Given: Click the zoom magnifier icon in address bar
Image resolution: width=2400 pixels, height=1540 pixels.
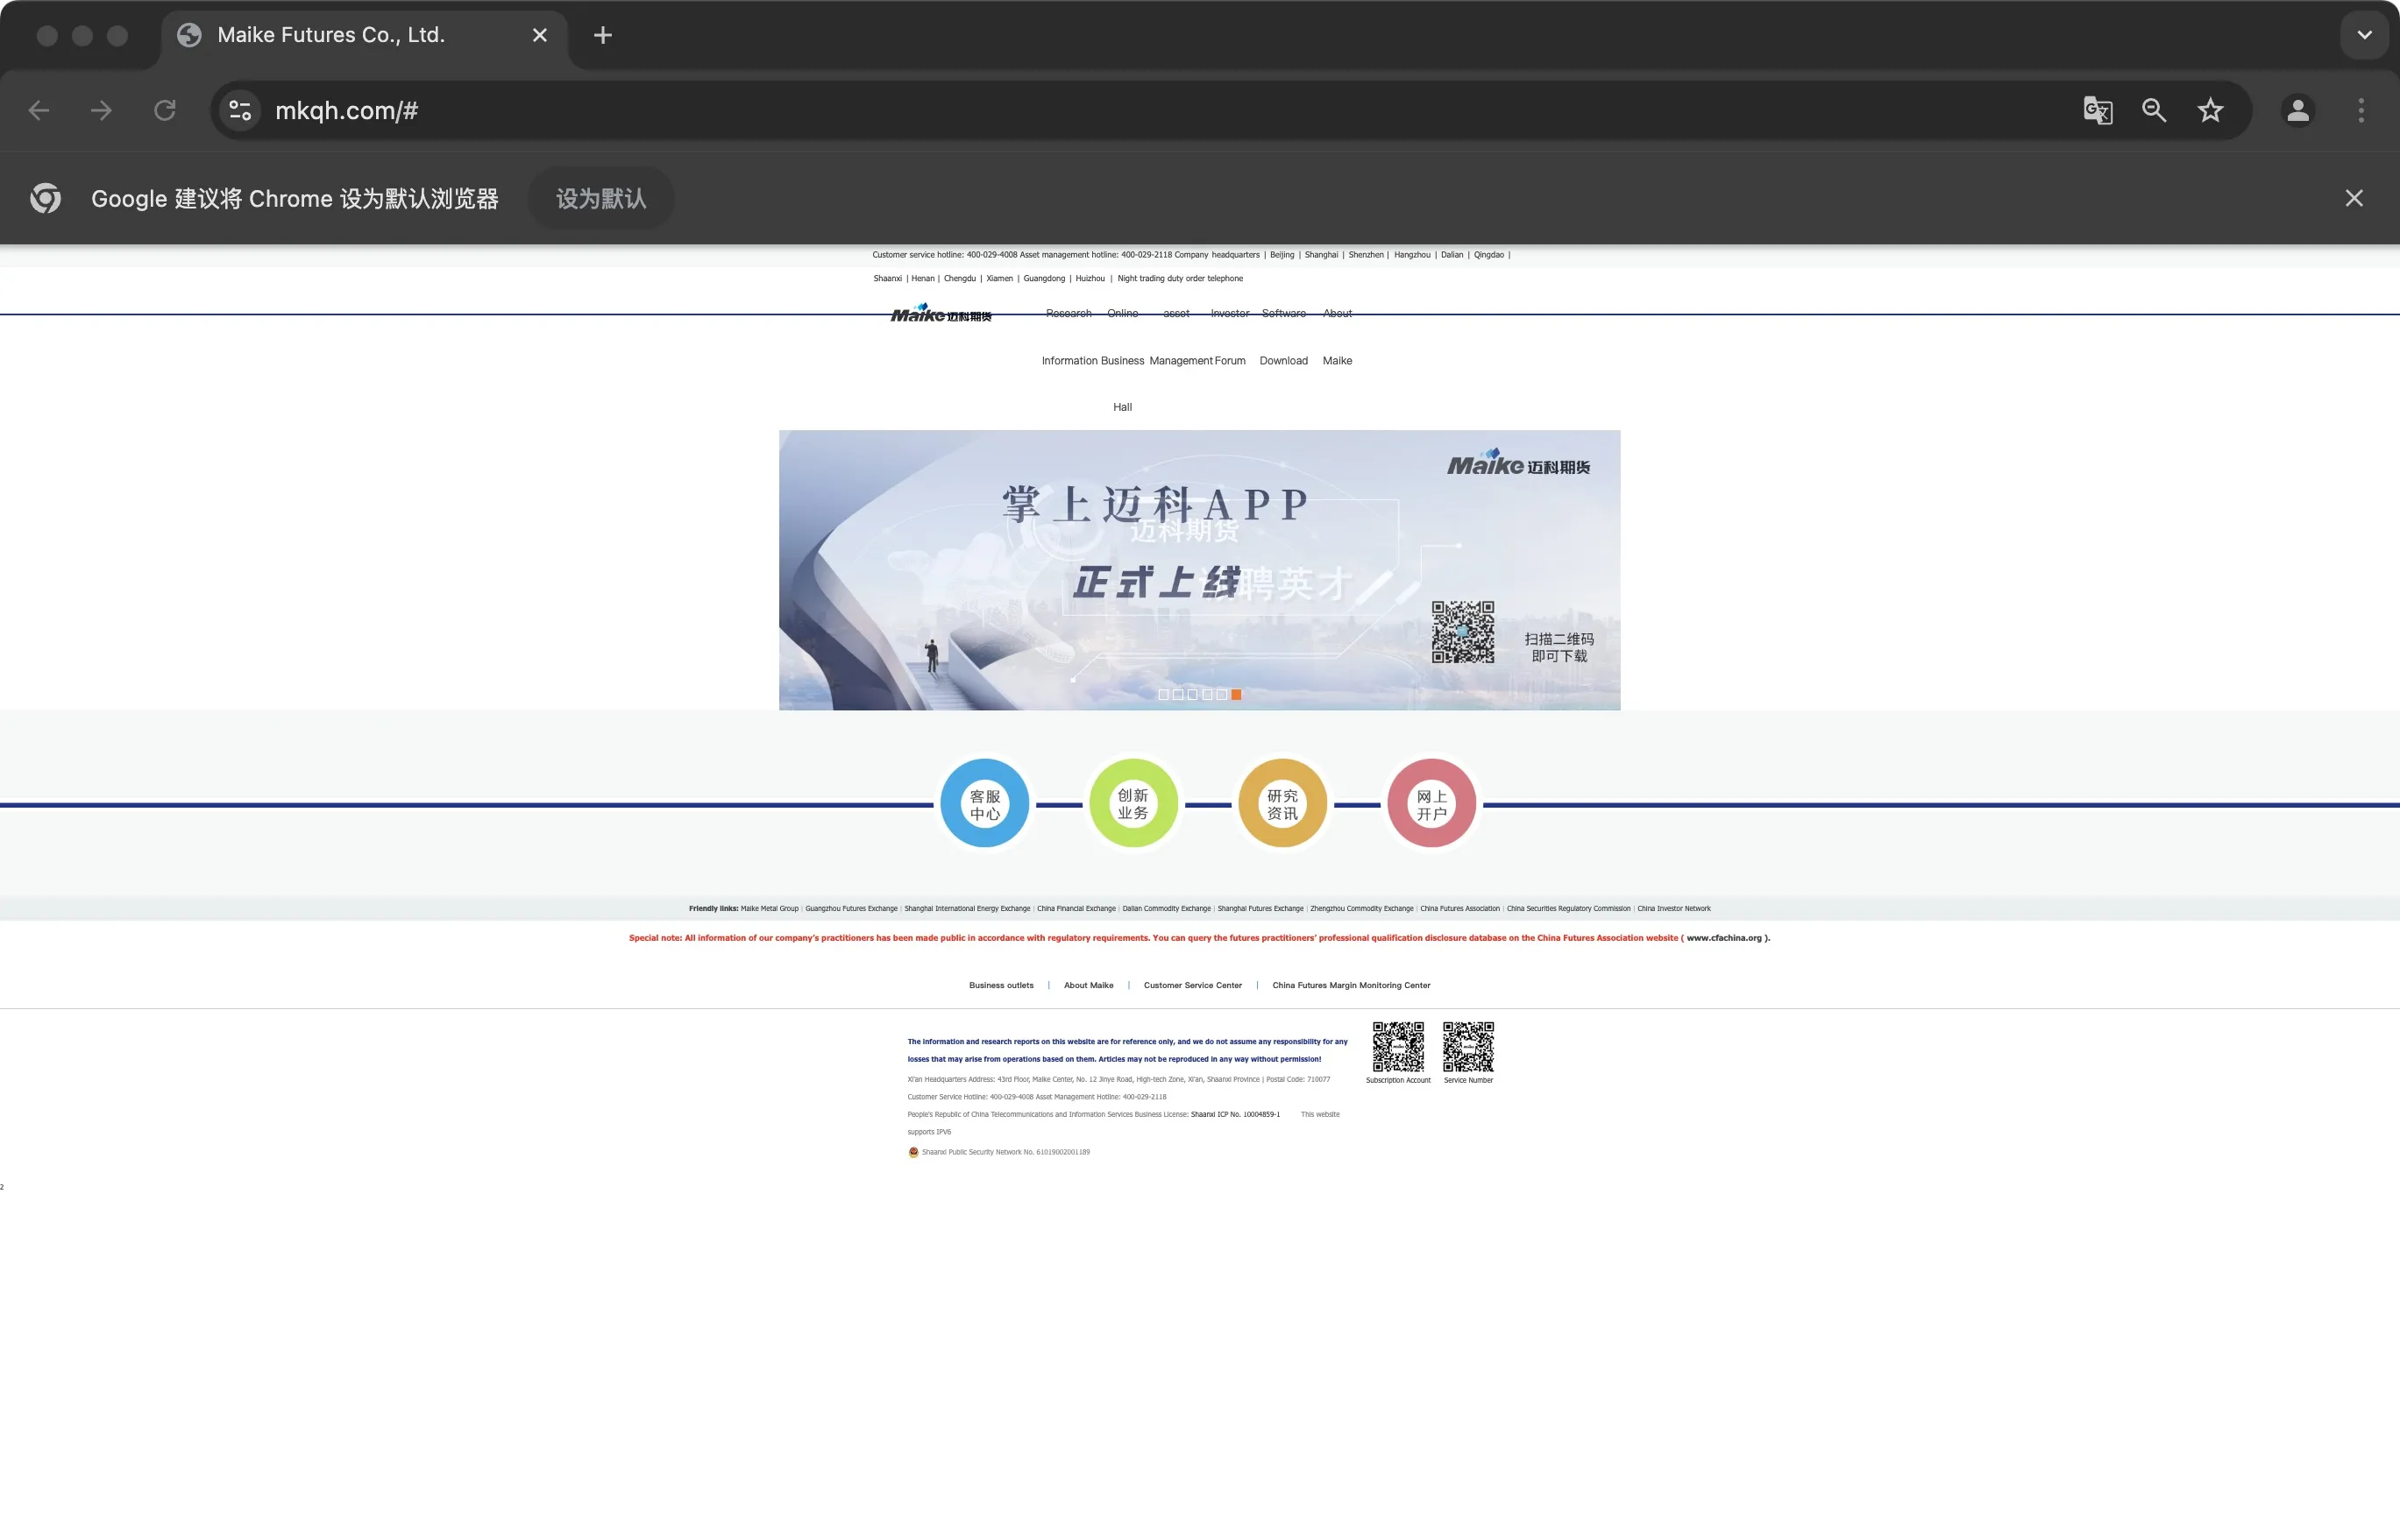Looking at the screenshot, I should pos(2154,110).
